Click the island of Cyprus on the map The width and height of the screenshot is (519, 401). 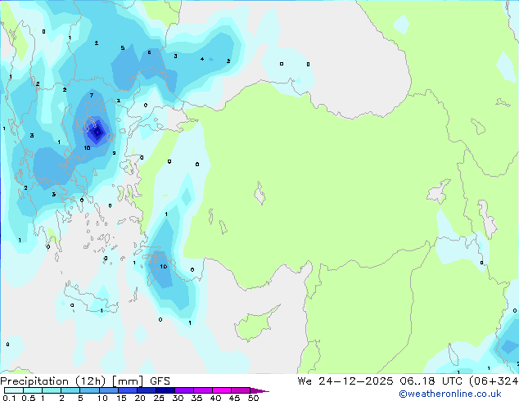click(x=255, y=324)
